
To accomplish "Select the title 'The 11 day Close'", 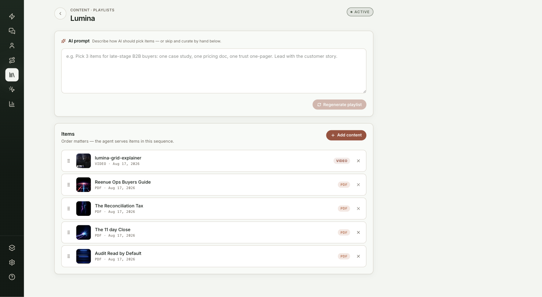I will 113,230.
